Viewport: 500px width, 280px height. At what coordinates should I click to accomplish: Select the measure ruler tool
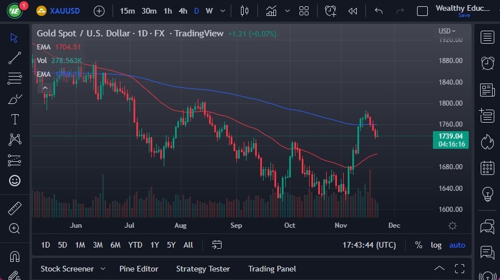15,208
